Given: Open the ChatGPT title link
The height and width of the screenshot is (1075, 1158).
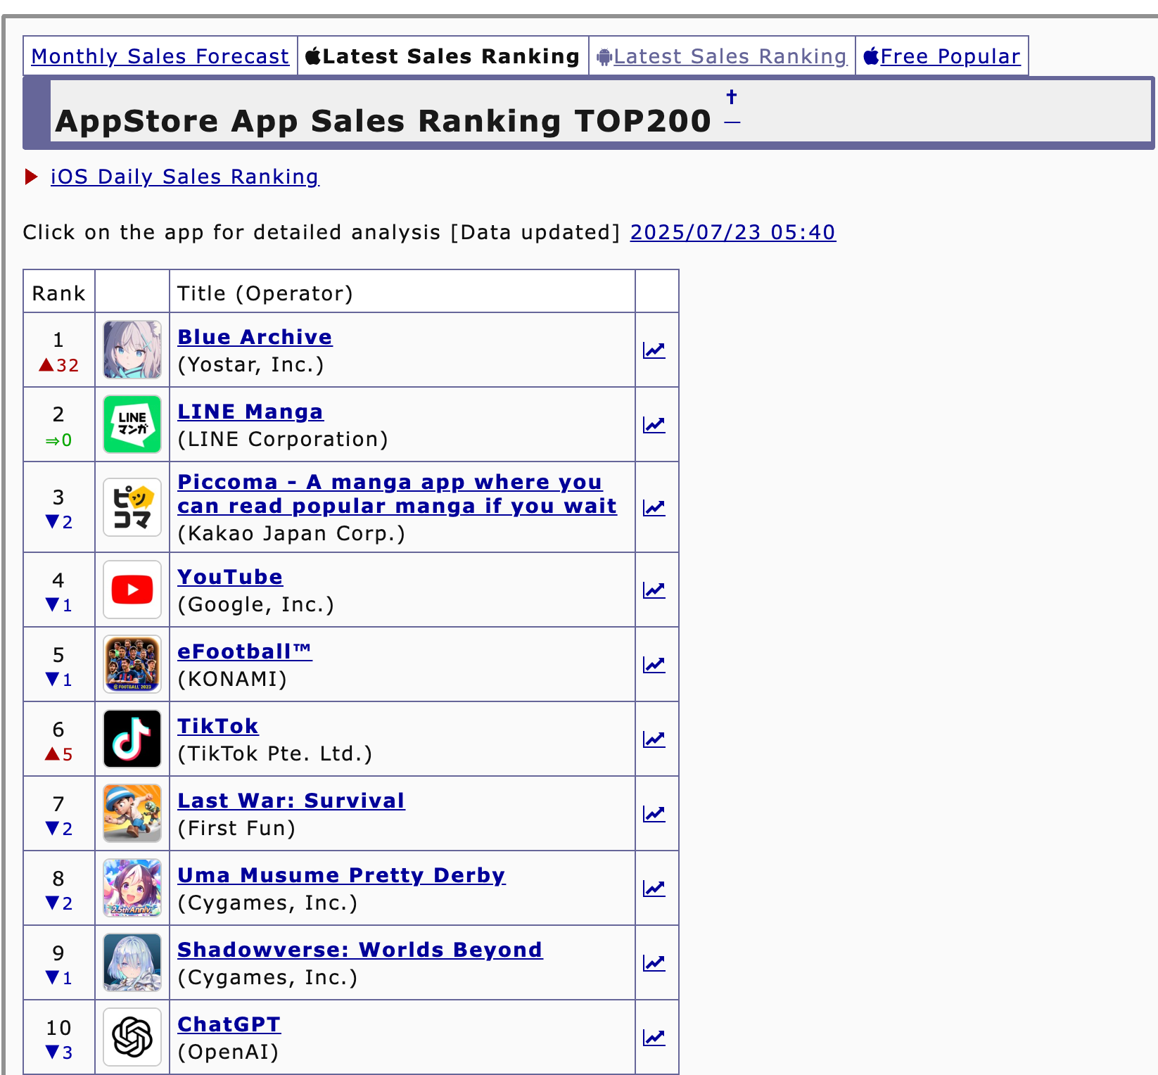Looking at the screenshot, I should tap(229, 1024).
